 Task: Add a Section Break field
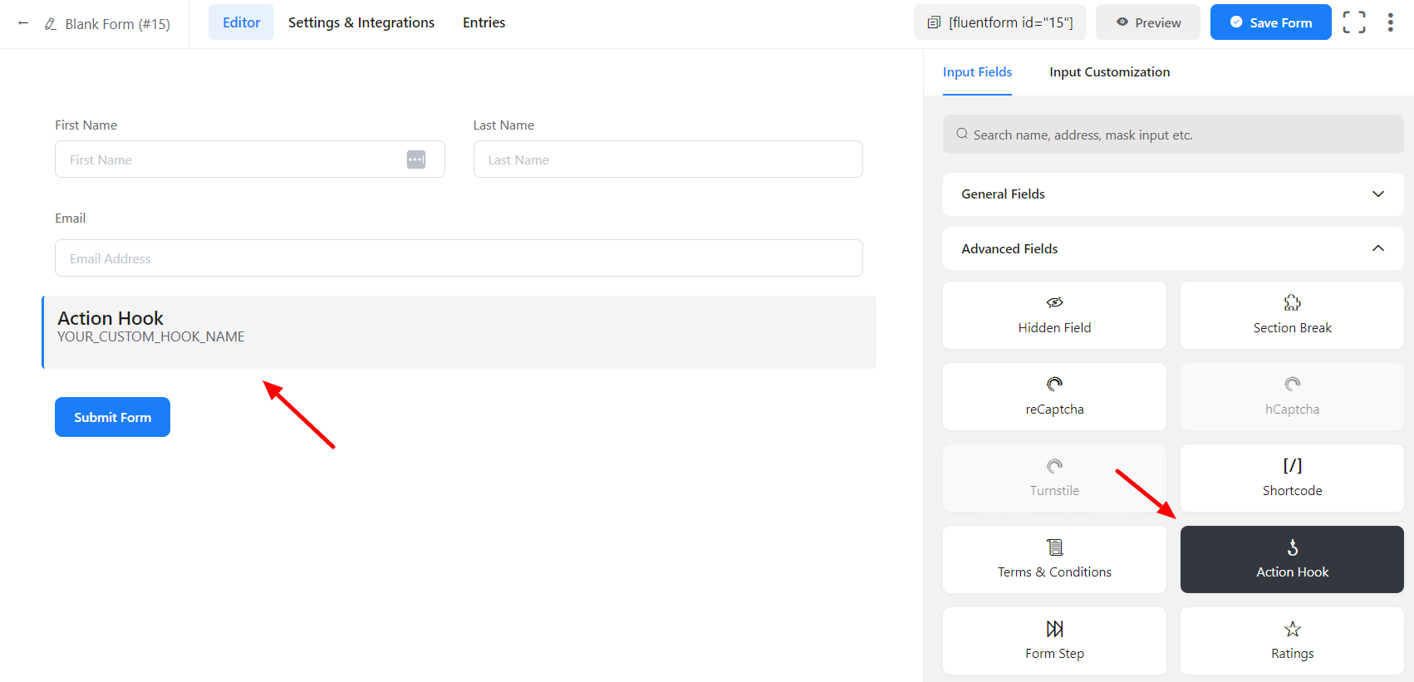pos(1291,315)
